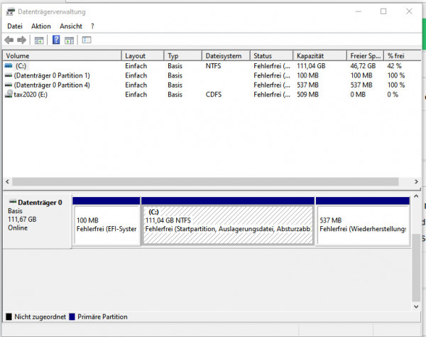The image size is (426, 337).
Task: Sort by the Freier Sp... column header
Action: [x=366, y=55]
